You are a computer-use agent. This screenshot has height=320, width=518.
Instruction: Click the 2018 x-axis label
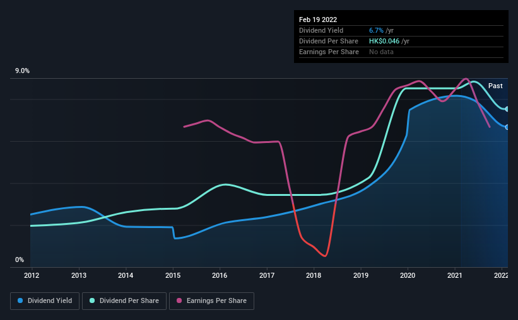click(314, 275)
